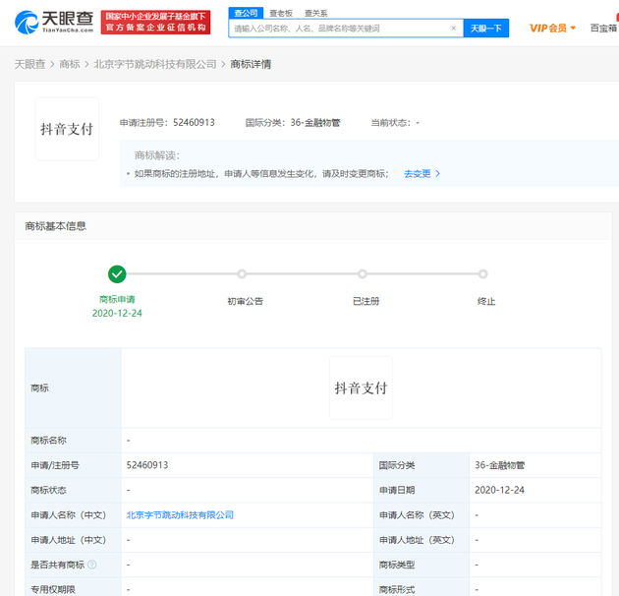Click the 终止 progress step circle
The height and width of the screenshot is (596, 619).
[482, 273]
